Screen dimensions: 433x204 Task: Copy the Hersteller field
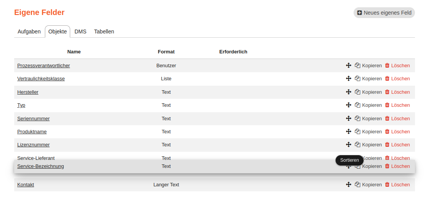point(368,92)
